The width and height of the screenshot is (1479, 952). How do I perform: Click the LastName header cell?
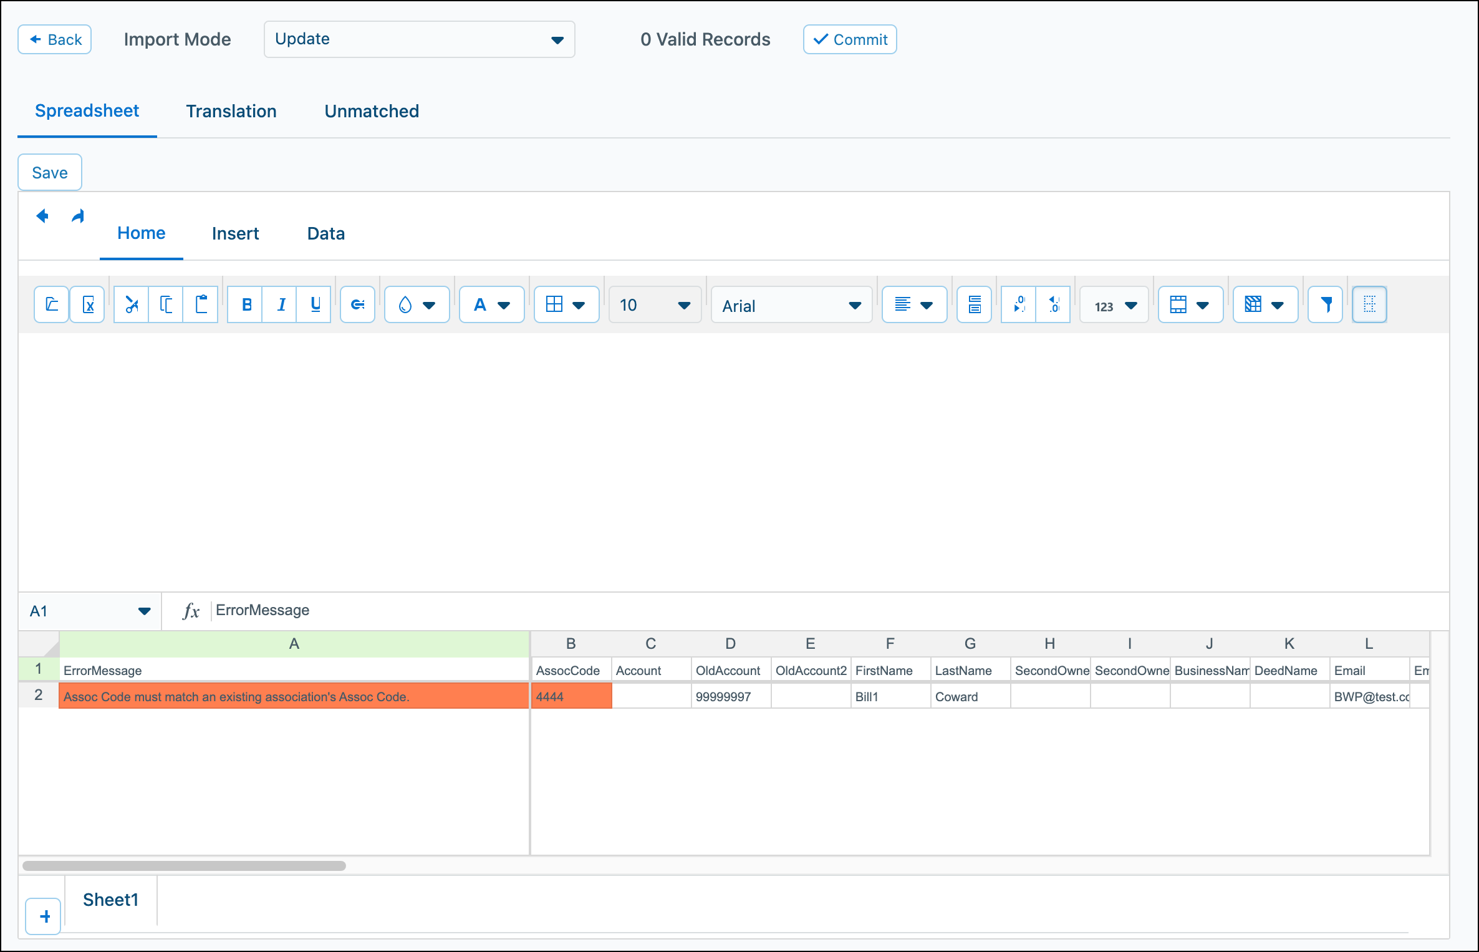pos(970,670)
